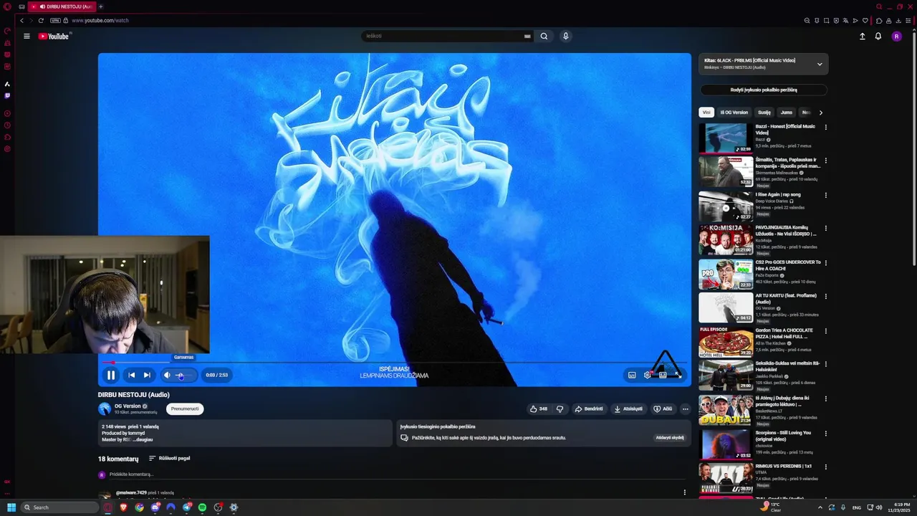
Task: Open CS2 Pro GOES UNDERCOVER thumbnail
Action: pyautogui.click(x=726, y=274)
